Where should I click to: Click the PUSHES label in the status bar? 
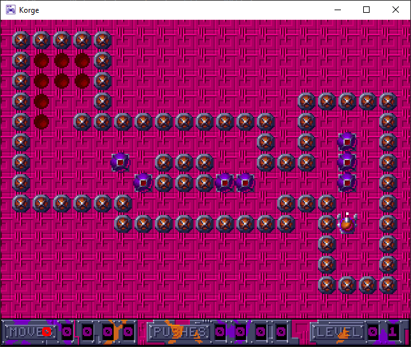coord(180,332)
